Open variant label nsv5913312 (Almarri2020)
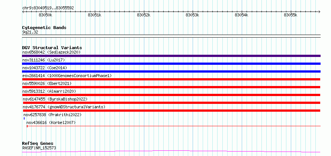Viewport: 331px width, 156px height. pyautogui.click(x=49, y=91)
